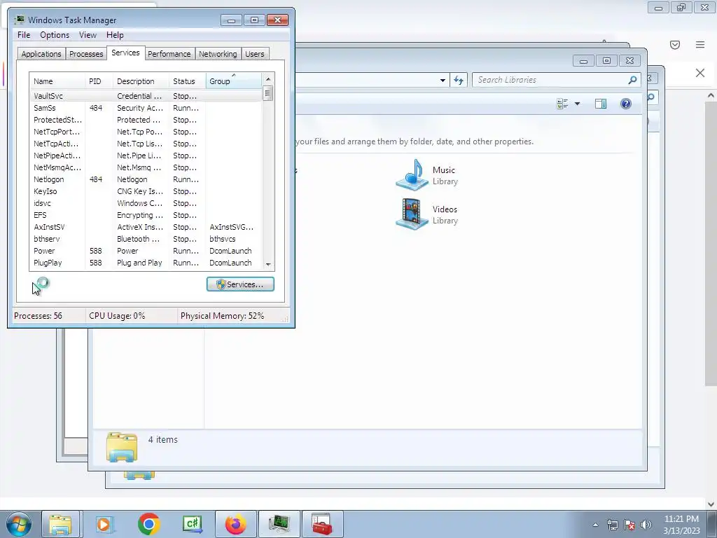Select the idsvc service row

[x=146, y=203]
